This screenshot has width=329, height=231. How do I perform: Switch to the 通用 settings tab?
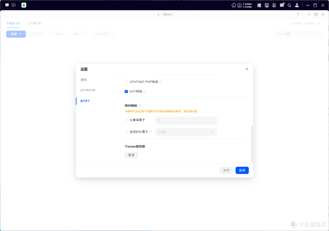tap(83, 80)
